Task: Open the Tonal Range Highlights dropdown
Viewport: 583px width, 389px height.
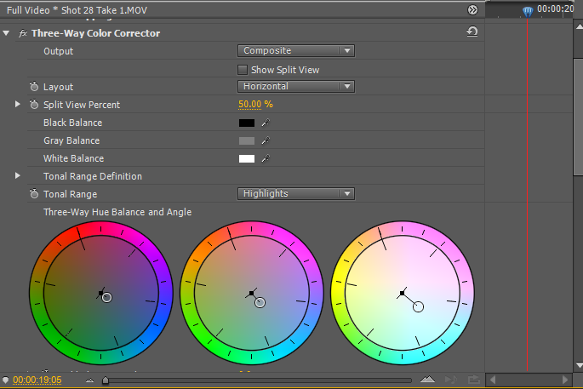Action: [x=296, y=193]
